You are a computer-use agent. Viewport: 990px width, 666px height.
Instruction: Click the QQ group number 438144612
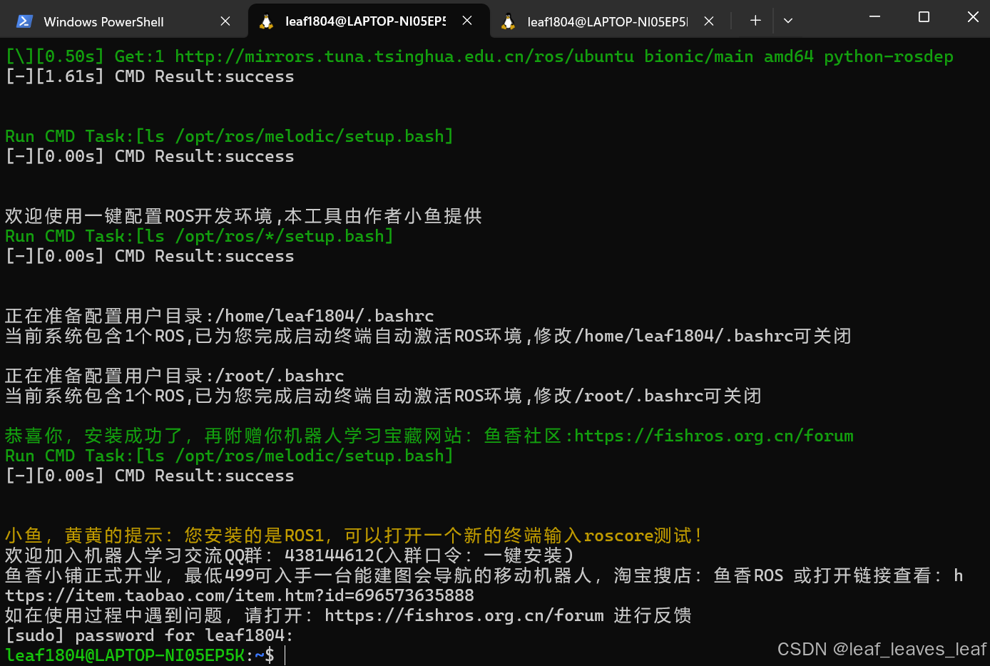point(329,555)
